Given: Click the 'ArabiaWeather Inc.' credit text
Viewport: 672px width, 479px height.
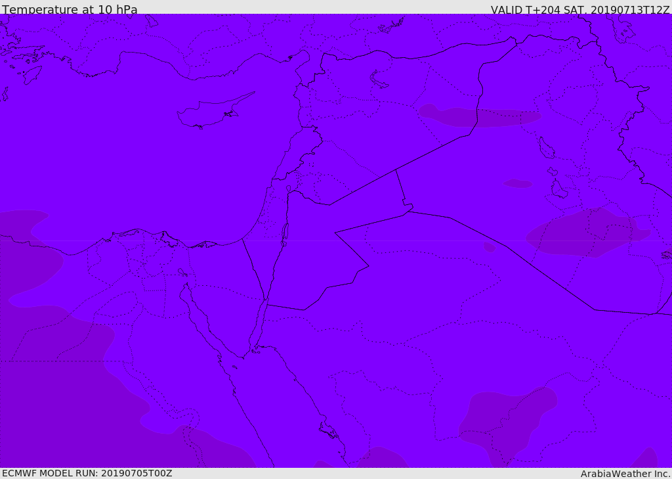Looking at the screenshot, I should pyautogui.click(x=626, y=474).
